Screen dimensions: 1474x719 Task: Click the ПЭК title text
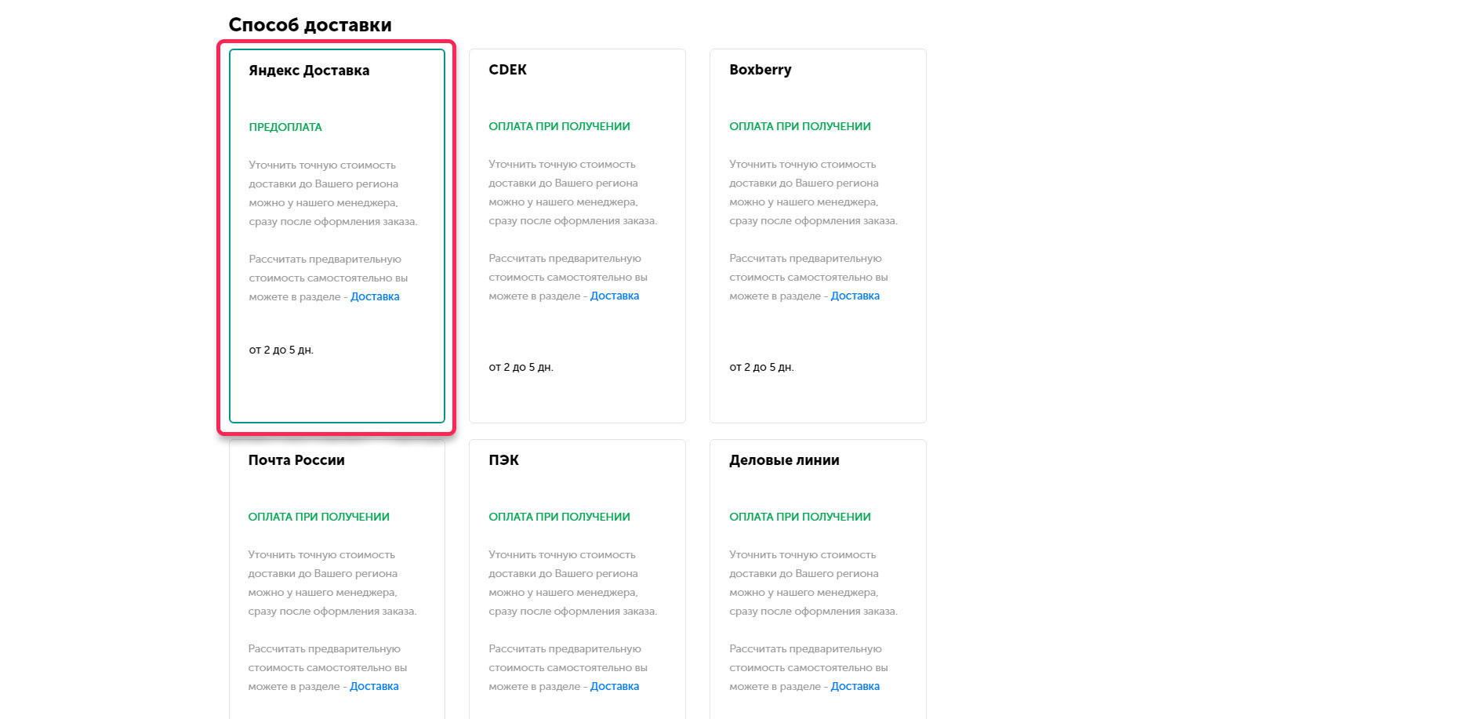pos(504,460)
